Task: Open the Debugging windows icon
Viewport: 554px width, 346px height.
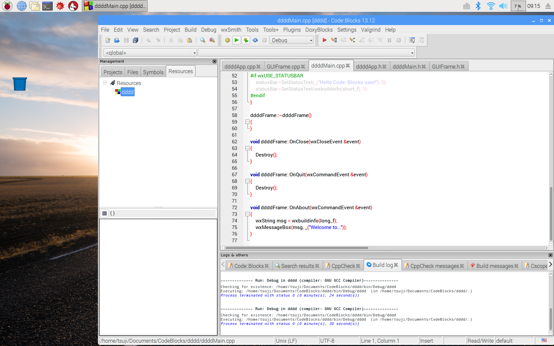Action: 412,40
